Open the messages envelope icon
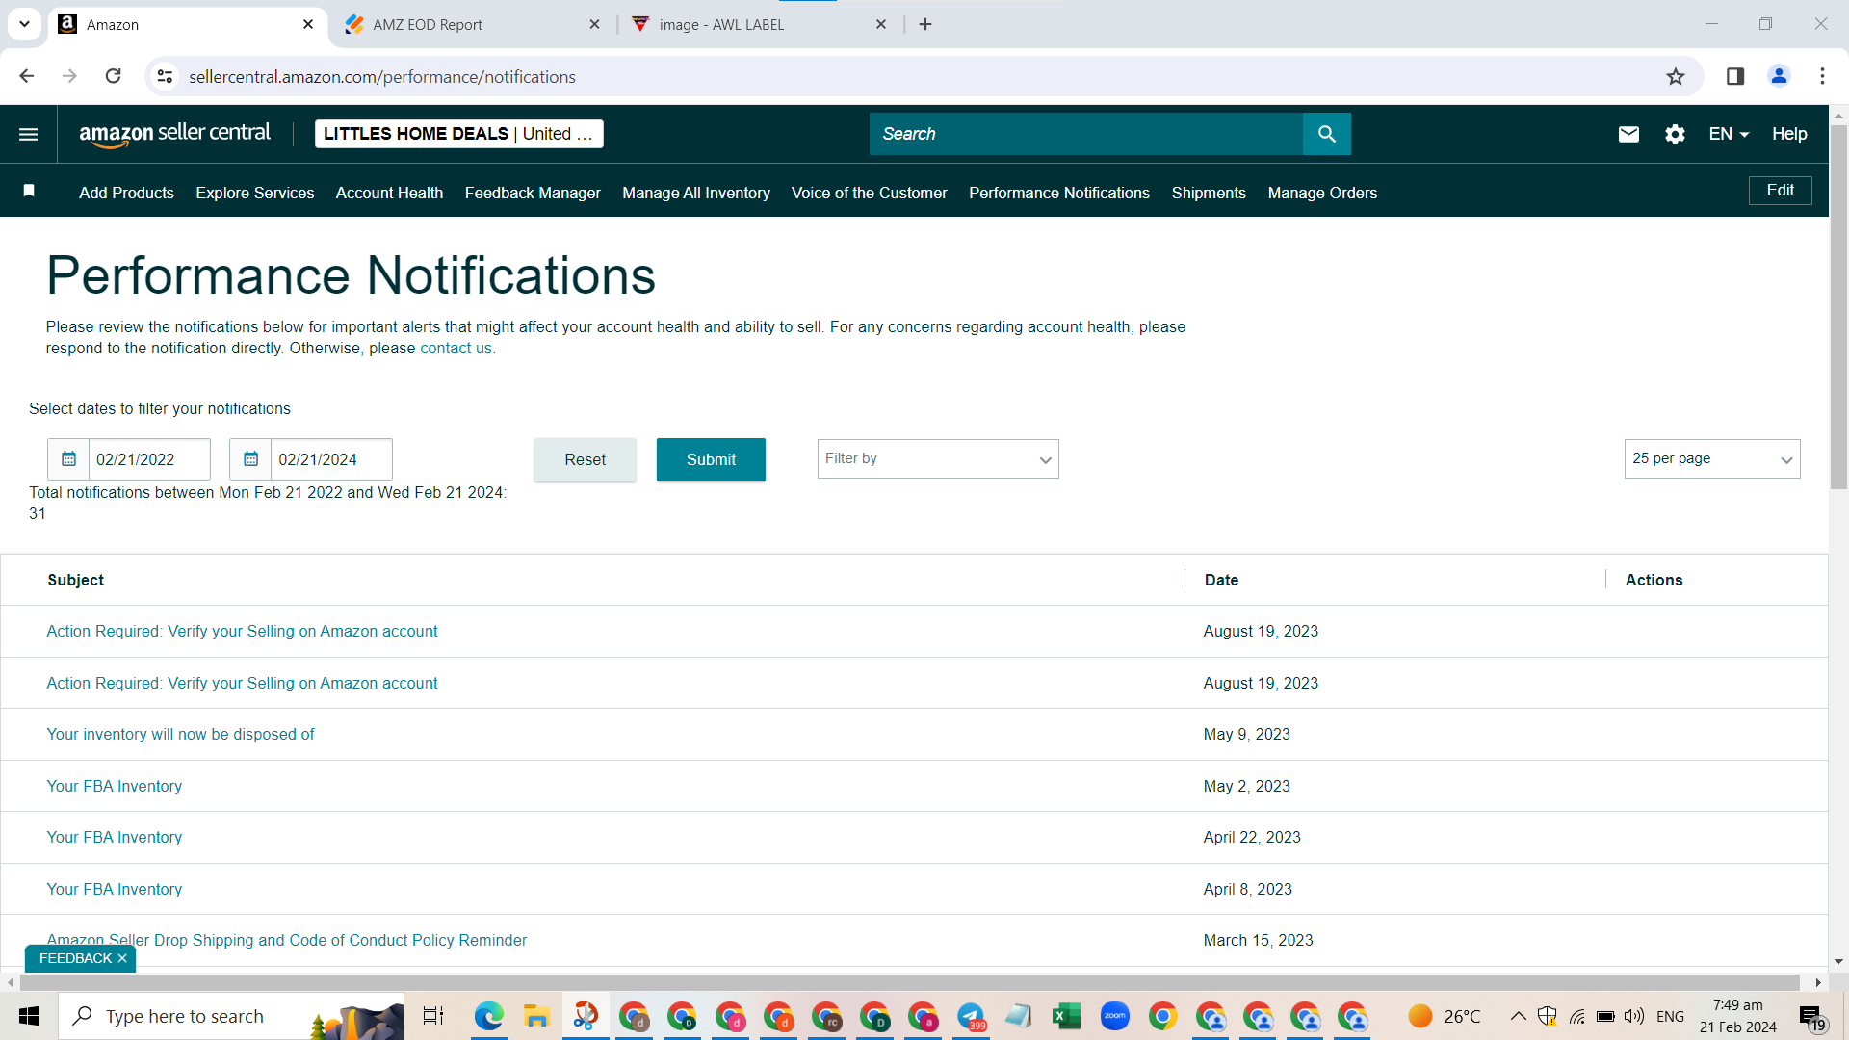Viewport: 1849px width, 1040px height. pyautogui.click(x=1628, y=134)
